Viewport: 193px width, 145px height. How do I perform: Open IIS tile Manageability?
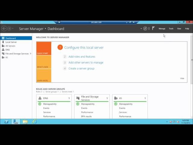(126, 104)
